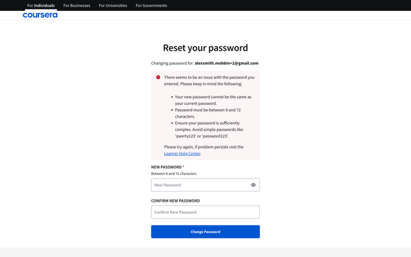The height and width of the screenshot is (257, 411).
Task: Show the new password via eye icon
Action: [x=253, y=185]
